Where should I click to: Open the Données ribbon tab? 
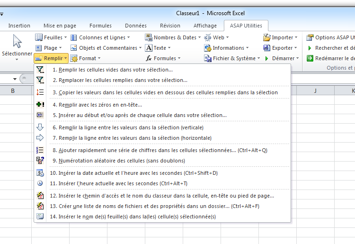136,26
